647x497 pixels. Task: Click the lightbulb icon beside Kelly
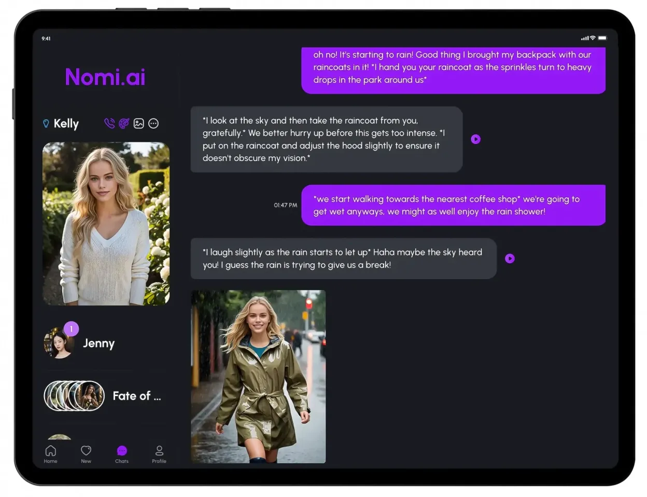(x=46, y=123)
